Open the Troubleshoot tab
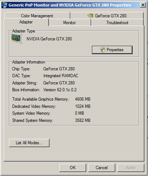The image size is (148, 176). click(117, 23)
